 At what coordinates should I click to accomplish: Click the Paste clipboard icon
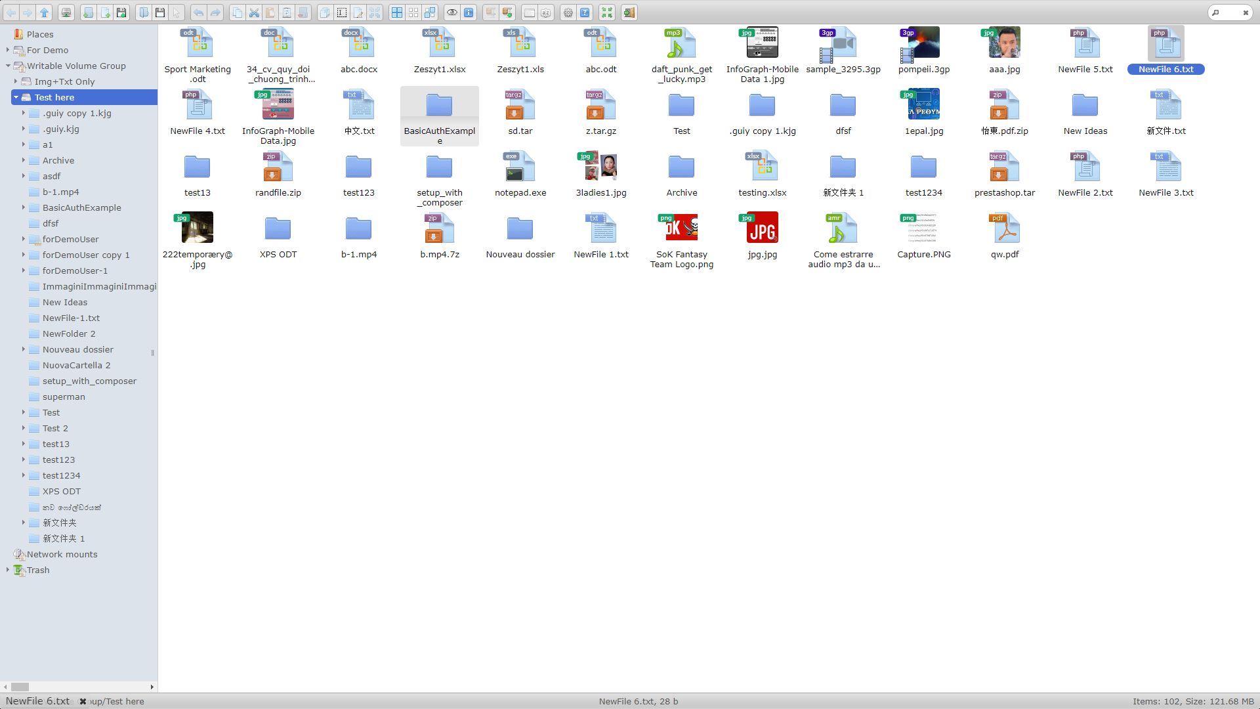(x=270, y=12)
